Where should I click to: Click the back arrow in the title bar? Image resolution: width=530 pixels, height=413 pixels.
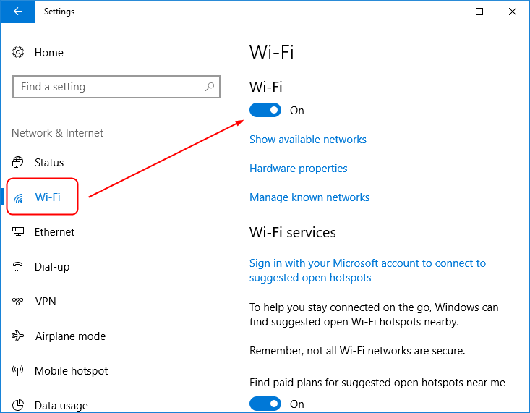coord(17,12)
